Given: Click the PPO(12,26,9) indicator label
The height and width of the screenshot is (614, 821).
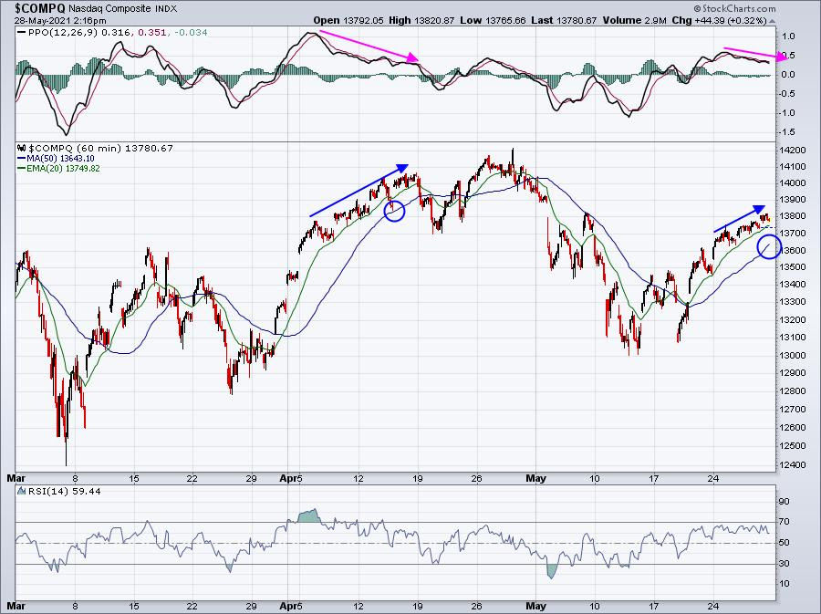Looking at the screenshot, I should [x=62, y=33].
